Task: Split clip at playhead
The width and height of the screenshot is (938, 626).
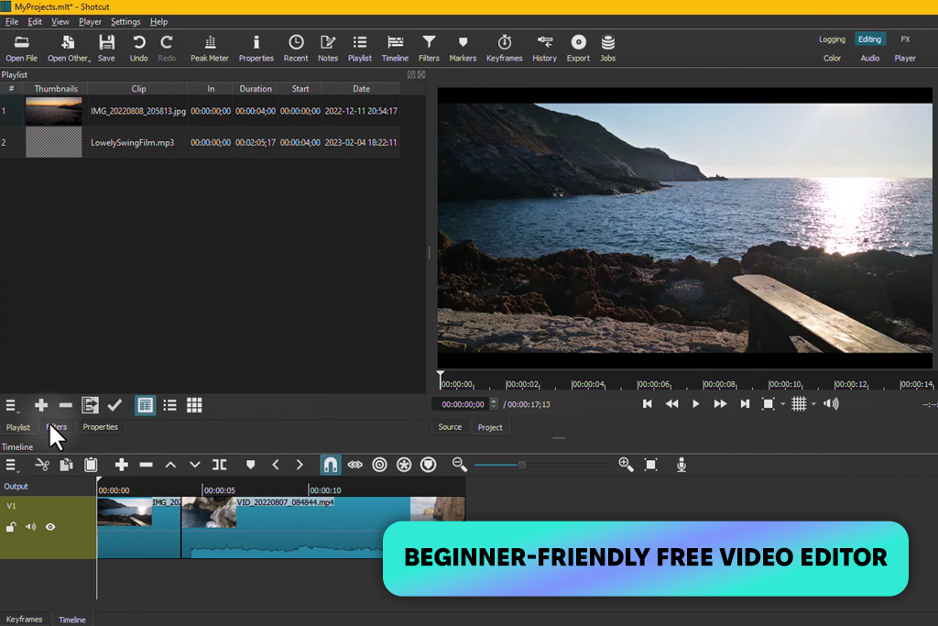Action: point(220,465)
